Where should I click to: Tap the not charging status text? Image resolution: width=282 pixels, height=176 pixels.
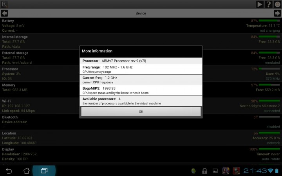pyautogui.click(x=270, y=31)
